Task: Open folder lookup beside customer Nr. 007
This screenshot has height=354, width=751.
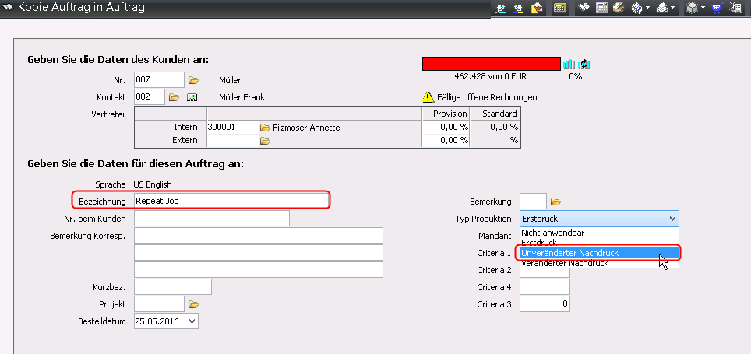Action: [193, 80]
